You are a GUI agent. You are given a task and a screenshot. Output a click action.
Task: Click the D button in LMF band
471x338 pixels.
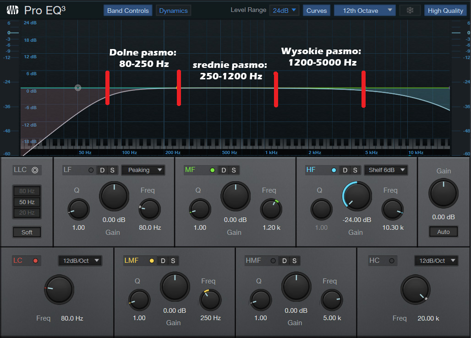163,260
